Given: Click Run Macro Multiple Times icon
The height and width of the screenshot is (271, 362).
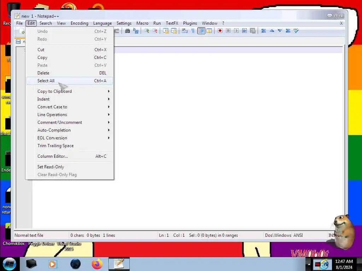Looking at the screenshot, I should click(244, 31).
